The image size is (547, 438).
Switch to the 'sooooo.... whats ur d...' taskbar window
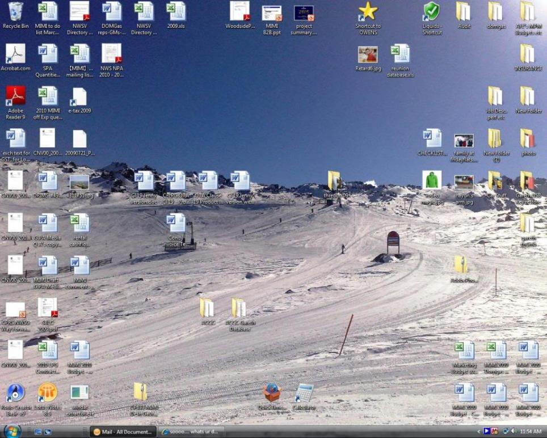[x=191, y=432]
